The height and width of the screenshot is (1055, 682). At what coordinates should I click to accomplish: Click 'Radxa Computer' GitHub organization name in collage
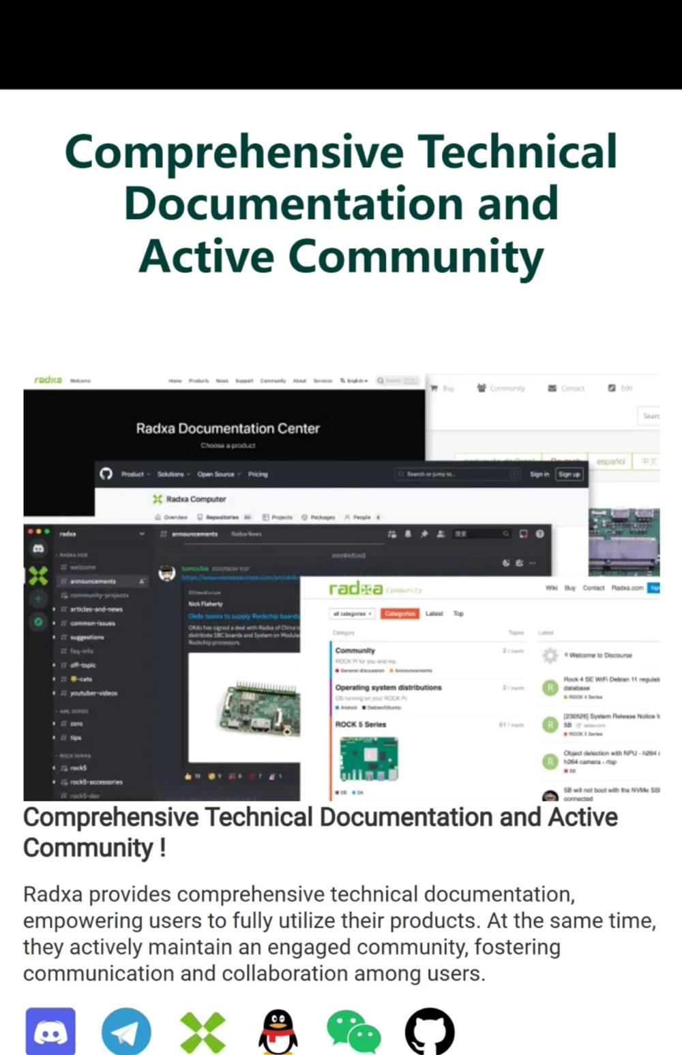tap(196, 499)
